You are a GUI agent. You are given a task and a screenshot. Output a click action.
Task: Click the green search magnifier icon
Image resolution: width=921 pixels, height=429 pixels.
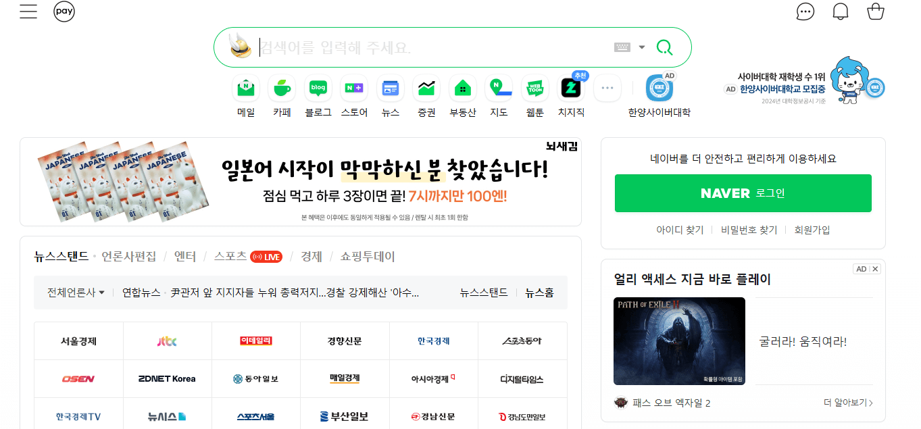click(x=665, y=47)
